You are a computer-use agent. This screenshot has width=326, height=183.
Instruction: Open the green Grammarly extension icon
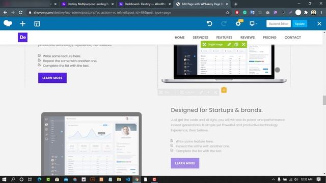[244, 12]
